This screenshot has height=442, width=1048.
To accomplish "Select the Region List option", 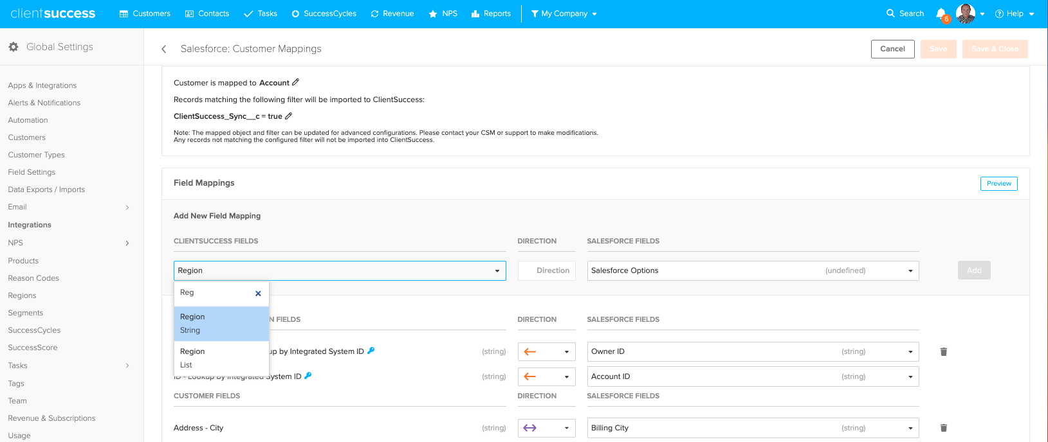I will 221,358.
